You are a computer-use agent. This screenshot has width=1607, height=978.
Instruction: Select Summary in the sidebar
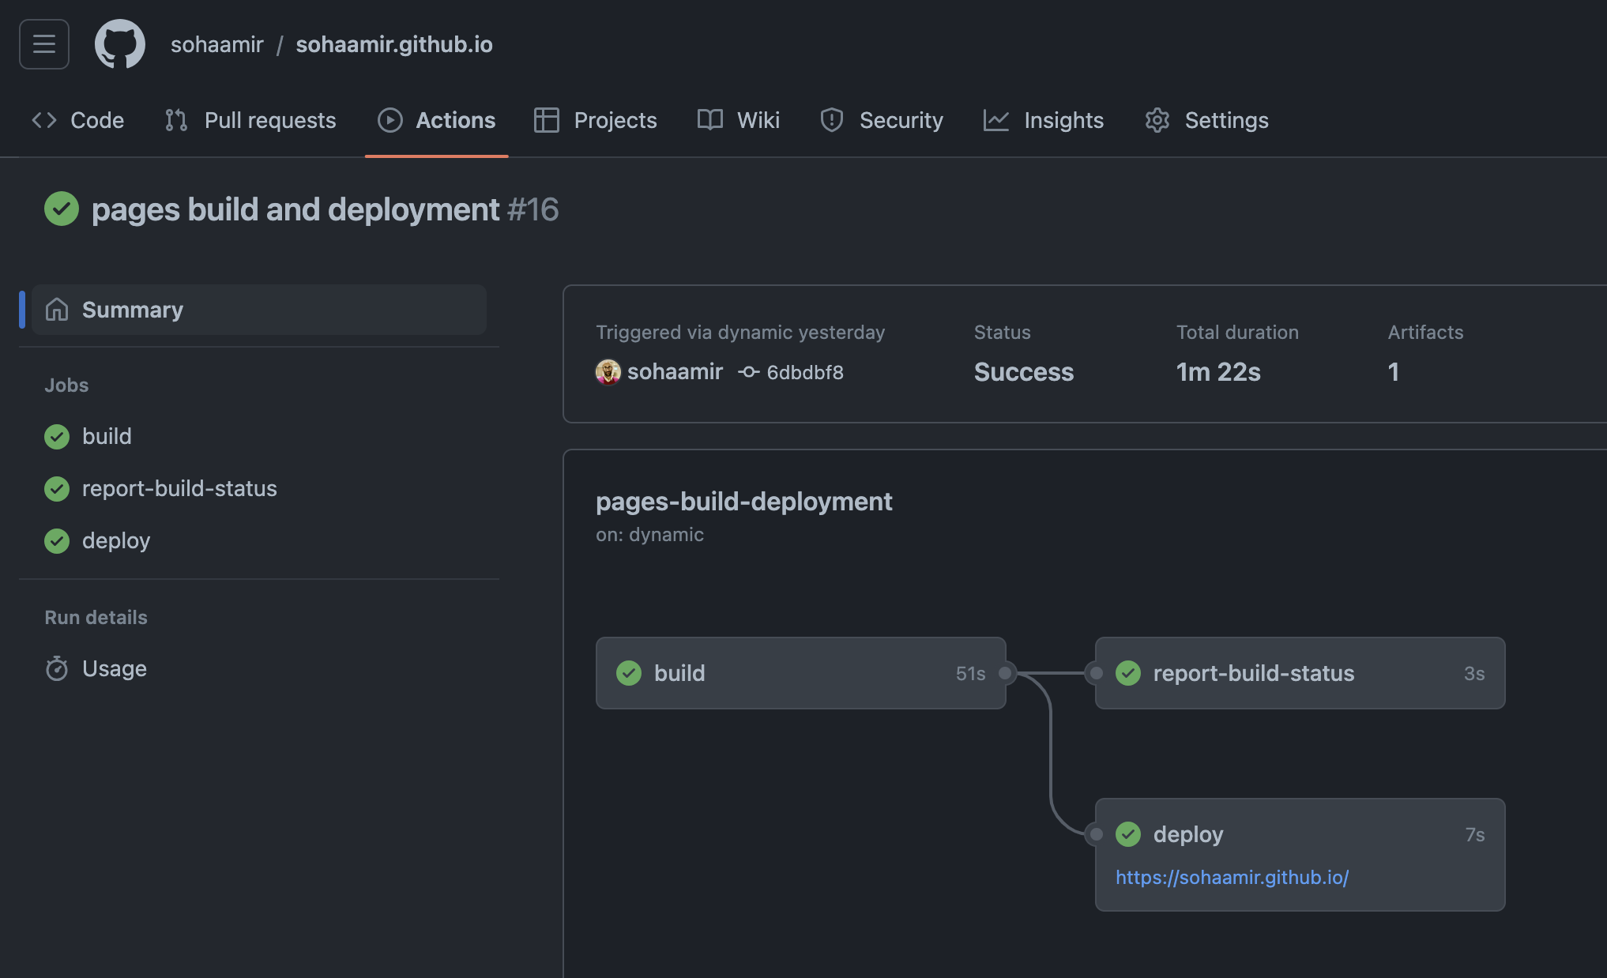click(132, 309)
